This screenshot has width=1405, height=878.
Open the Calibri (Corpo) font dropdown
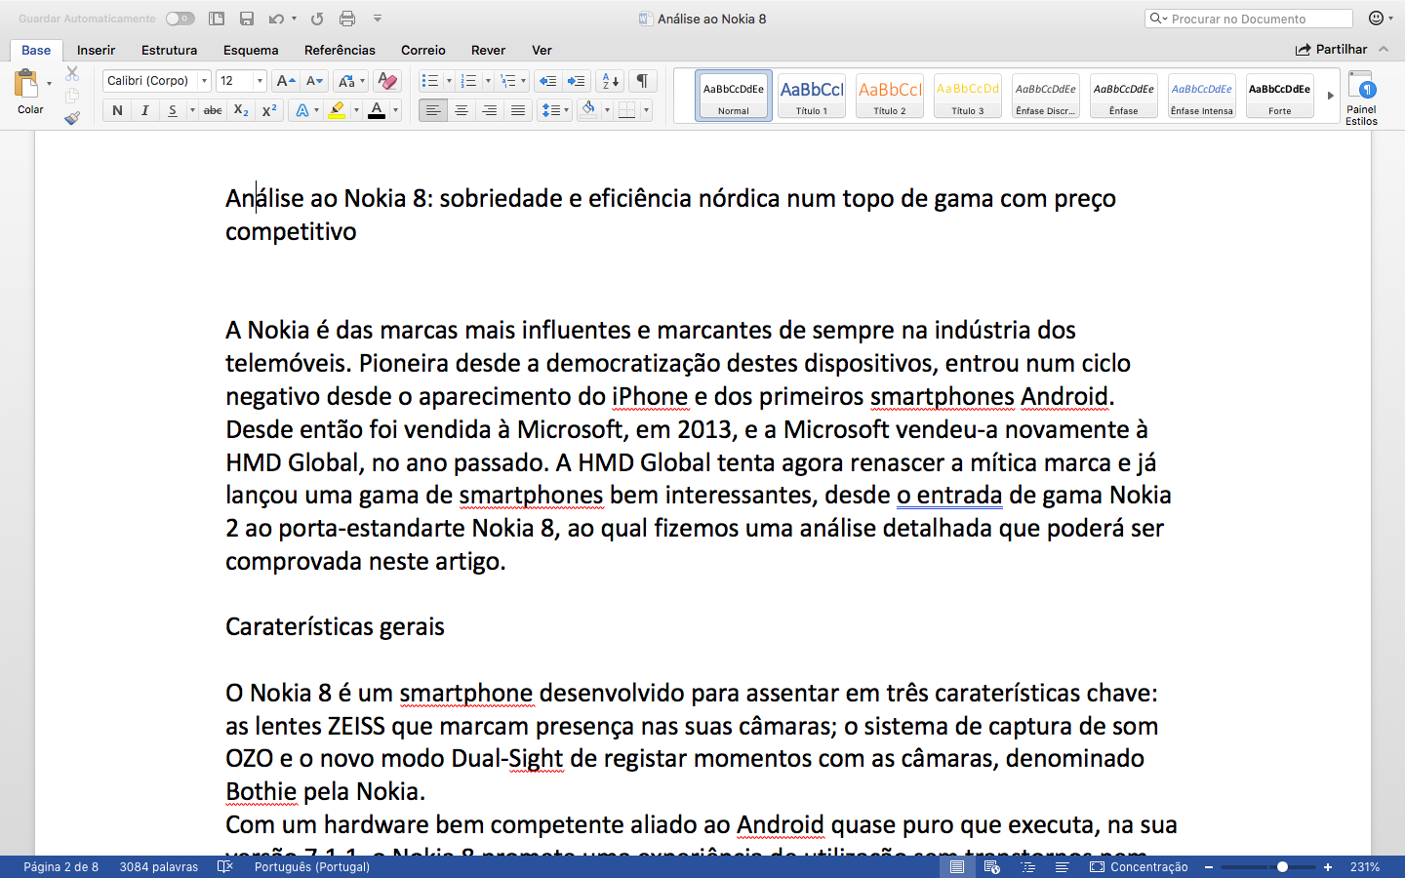pos(204,81)
